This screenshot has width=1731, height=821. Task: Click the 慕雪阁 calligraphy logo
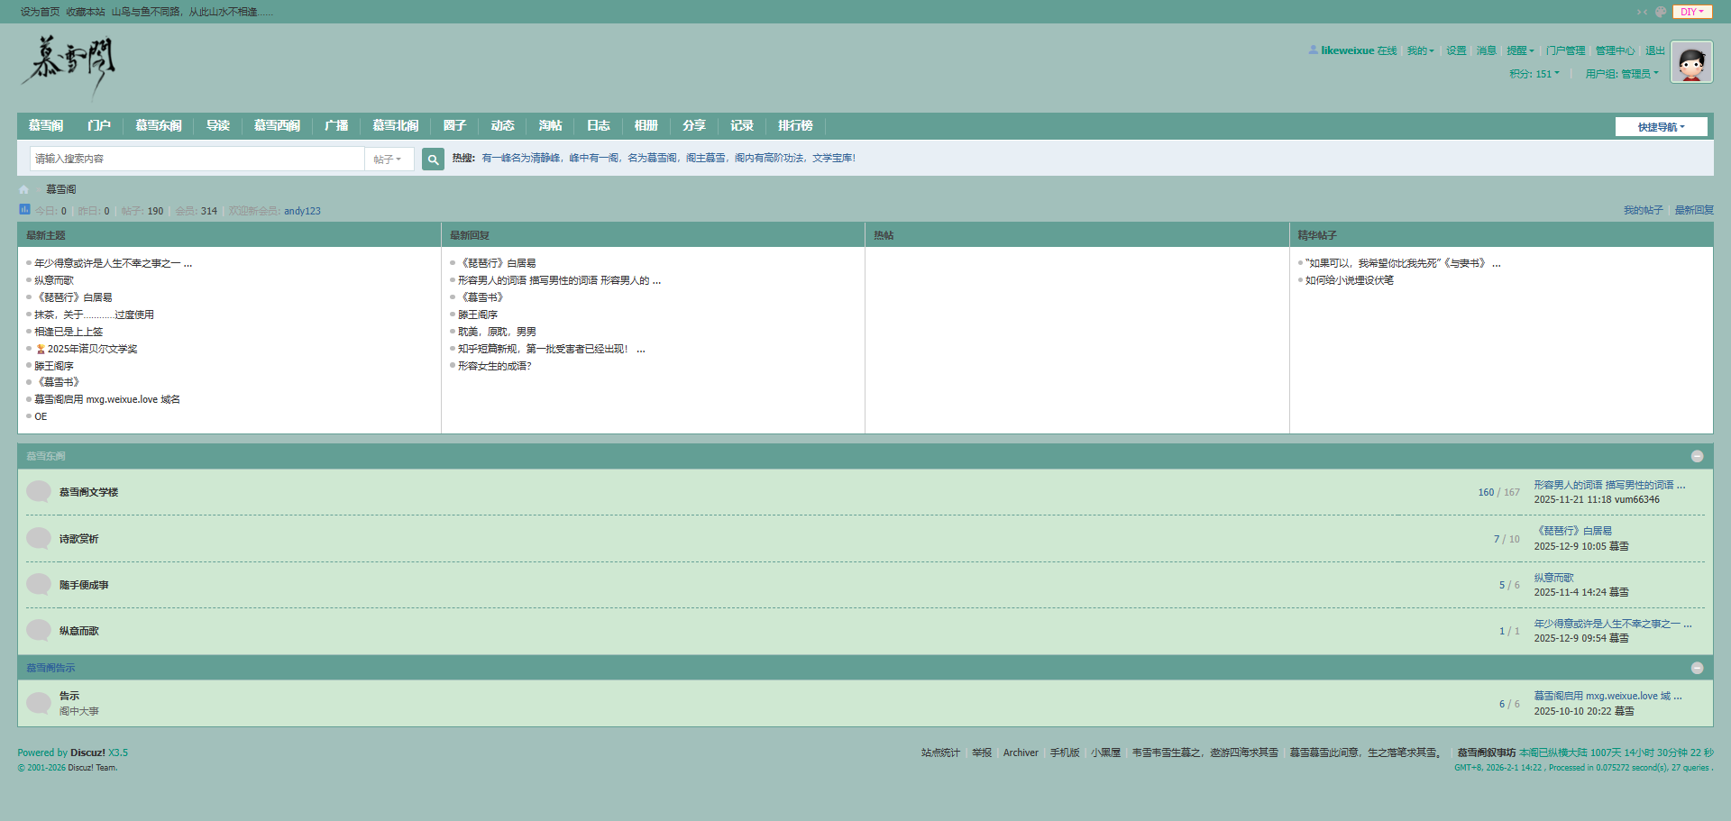click(x=69, y=66)
